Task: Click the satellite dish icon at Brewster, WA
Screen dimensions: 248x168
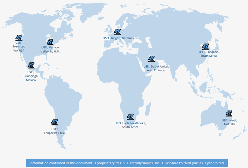Action: coord(19,38)
